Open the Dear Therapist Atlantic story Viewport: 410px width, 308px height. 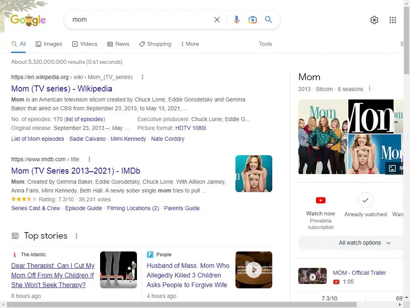click(53, 275)
